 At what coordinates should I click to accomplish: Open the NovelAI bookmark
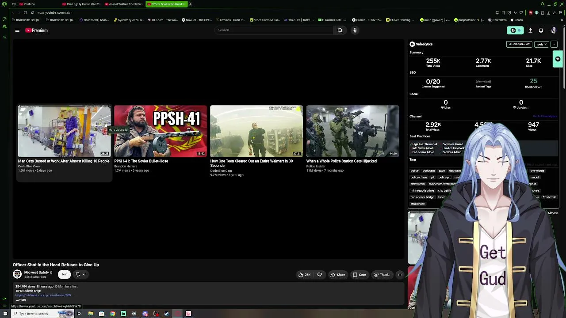click(x=197, y=20)
